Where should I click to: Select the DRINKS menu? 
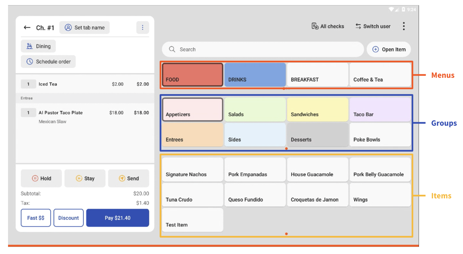255,75
